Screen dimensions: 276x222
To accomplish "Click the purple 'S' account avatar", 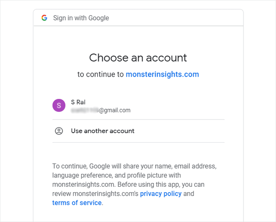I will click(x=59, y=106).
